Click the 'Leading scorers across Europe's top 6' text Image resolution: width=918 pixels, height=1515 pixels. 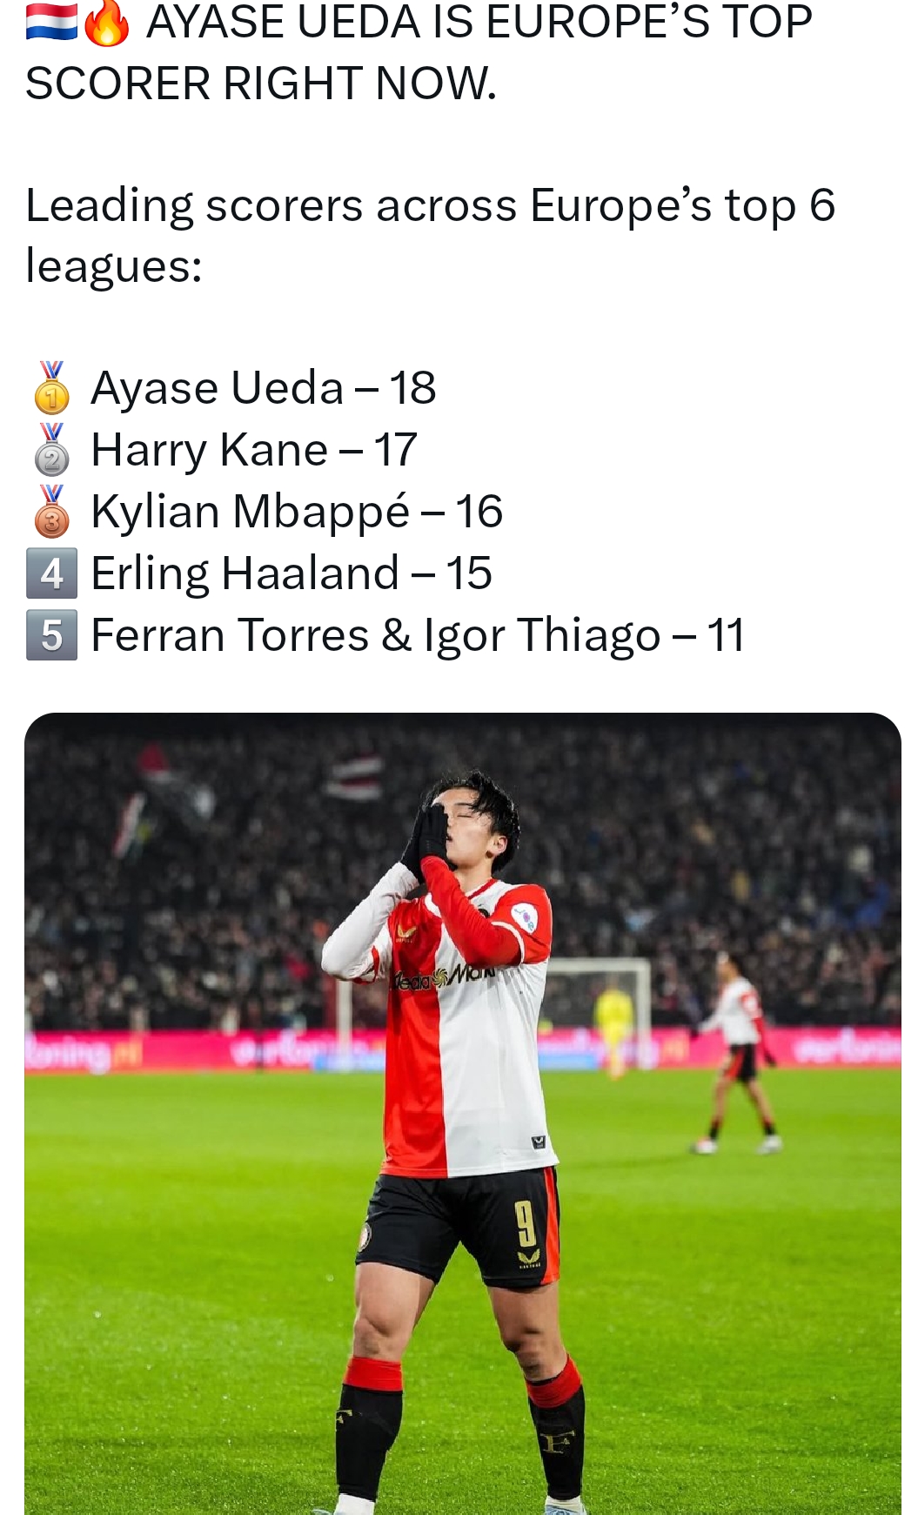click(x=430, y=205)
